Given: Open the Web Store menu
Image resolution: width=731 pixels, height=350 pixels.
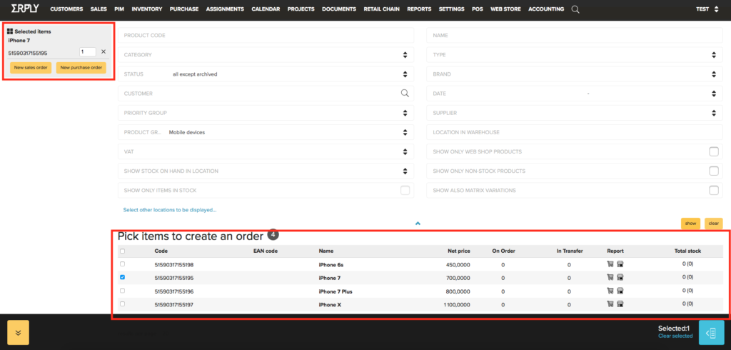Looking at the screenshot, I should point(505,9).
